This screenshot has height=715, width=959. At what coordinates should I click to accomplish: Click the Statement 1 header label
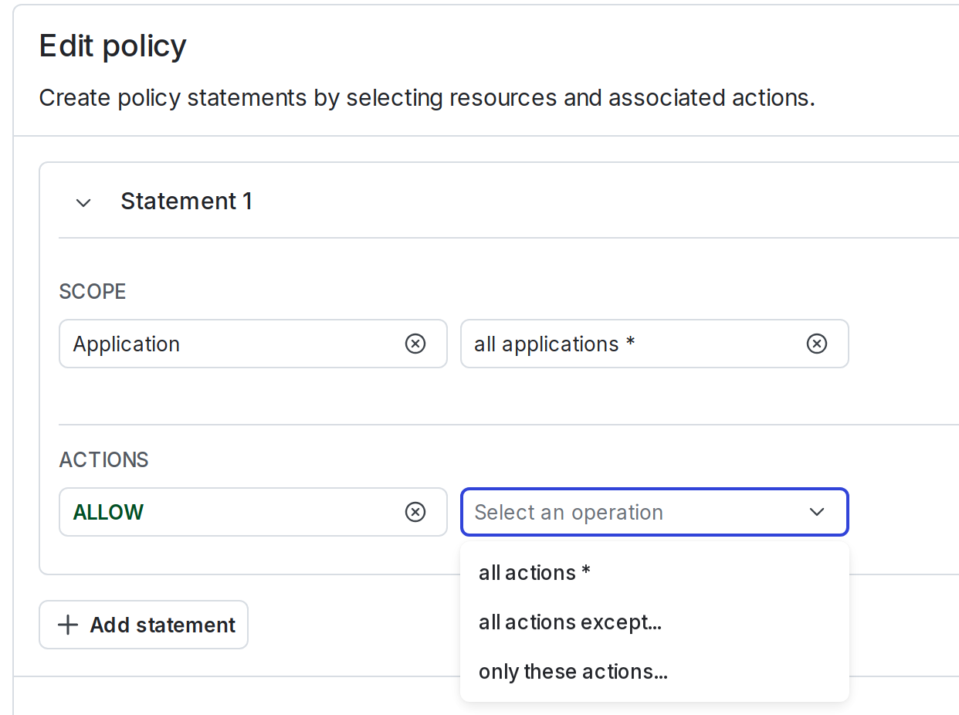pos(186,201)
